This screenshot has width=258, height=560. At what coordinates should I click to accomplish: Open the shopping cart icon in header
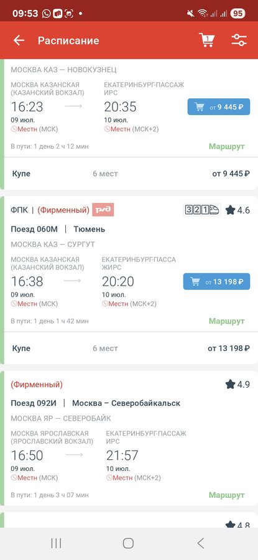[206, 40]
